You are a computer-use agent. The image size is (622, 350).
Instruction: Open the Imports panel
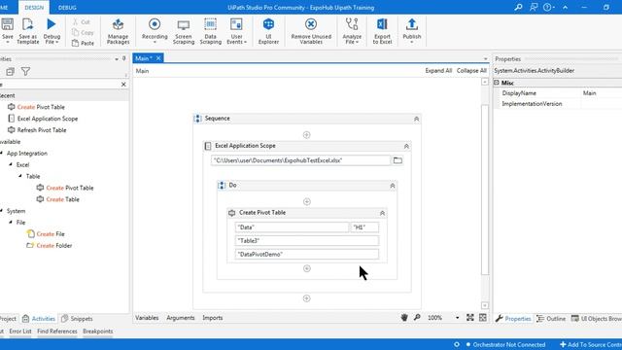[213, 318]
